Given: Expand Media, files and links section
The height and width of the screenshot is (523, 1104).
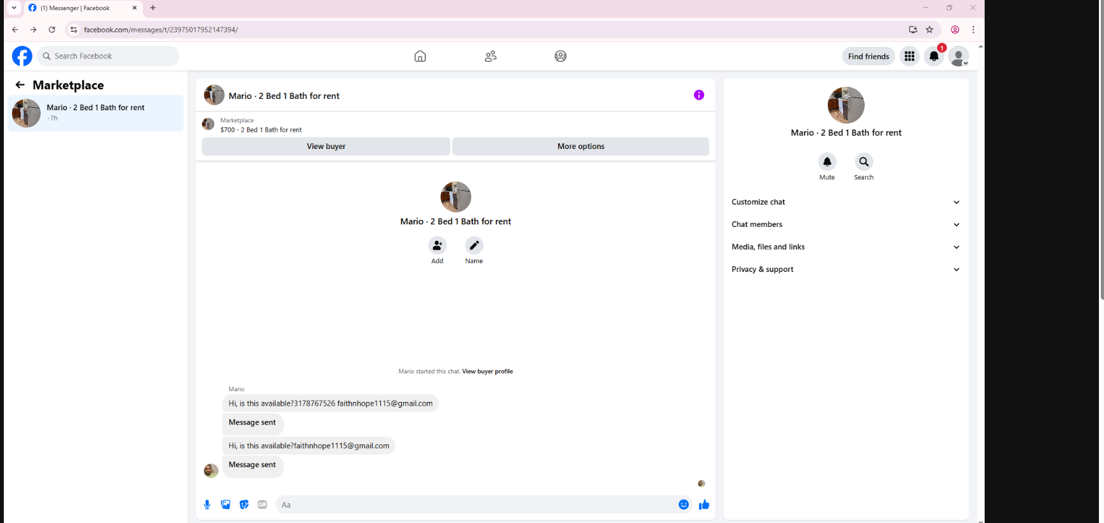Looking at the screenshot, I should tap(846, 247).
